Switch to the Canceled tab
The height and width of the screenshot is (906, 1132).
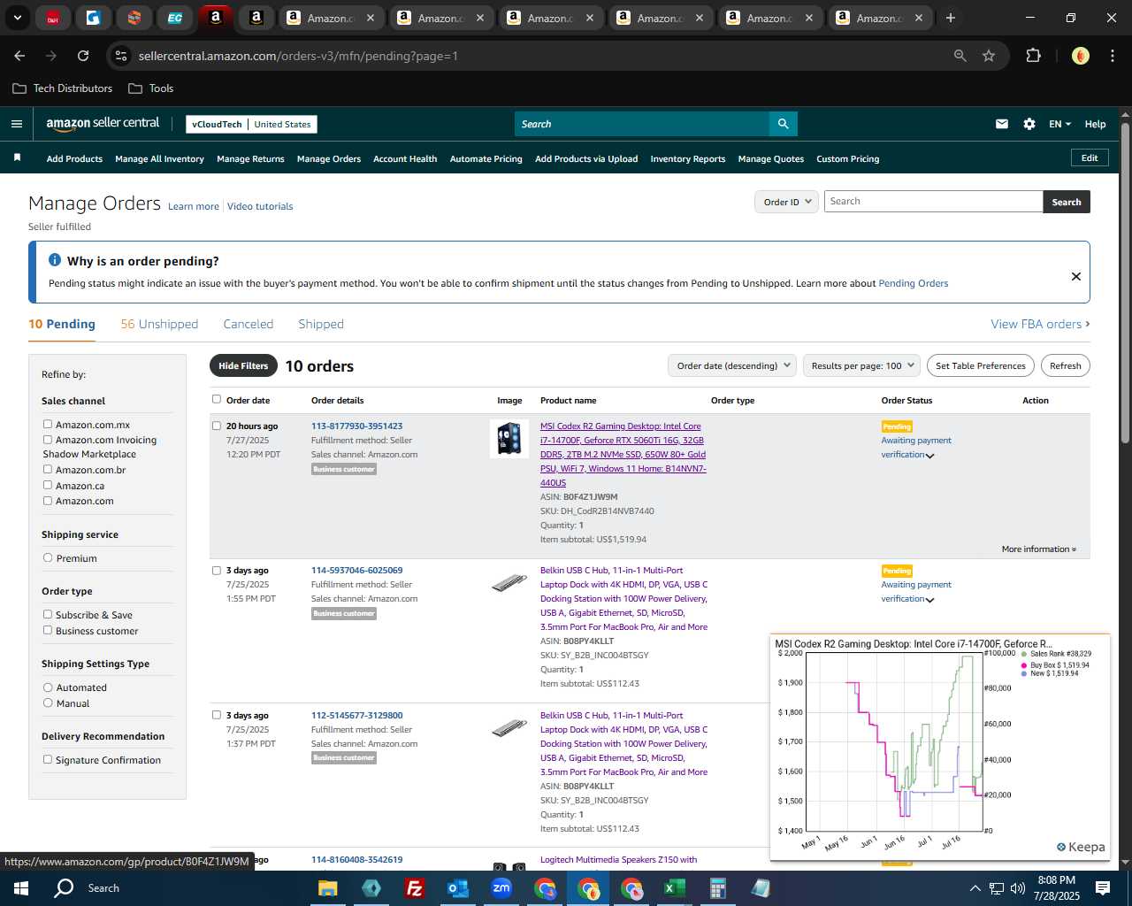pyautogui.click(x=249, y=324)
